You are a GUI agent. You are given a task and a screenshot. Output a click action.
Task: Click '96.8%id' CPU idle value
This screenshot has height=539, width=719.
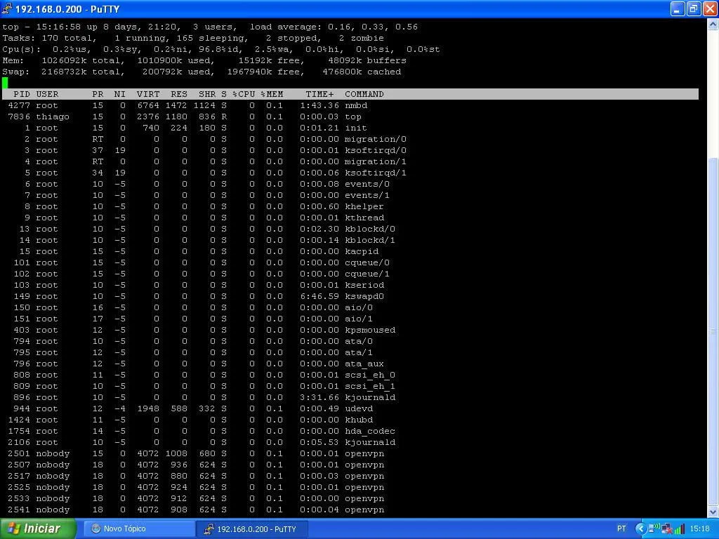coord(221,50)
